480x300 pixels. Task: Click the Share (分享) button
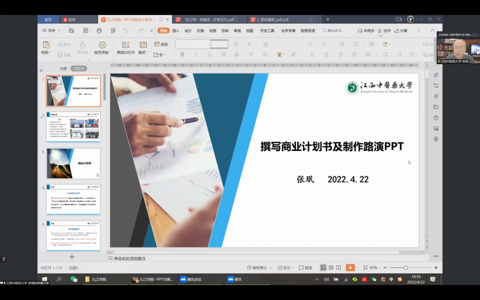(401, 31)
